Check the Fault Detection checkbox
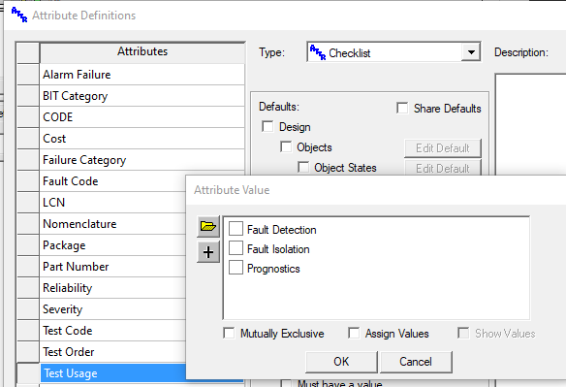 click(236, 229)
